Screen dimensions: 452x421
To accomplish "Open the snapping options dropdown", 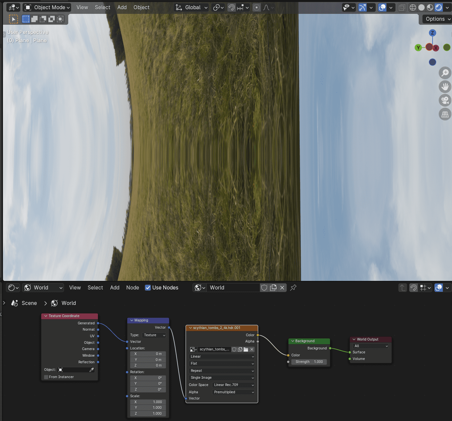I will (243, 7).
